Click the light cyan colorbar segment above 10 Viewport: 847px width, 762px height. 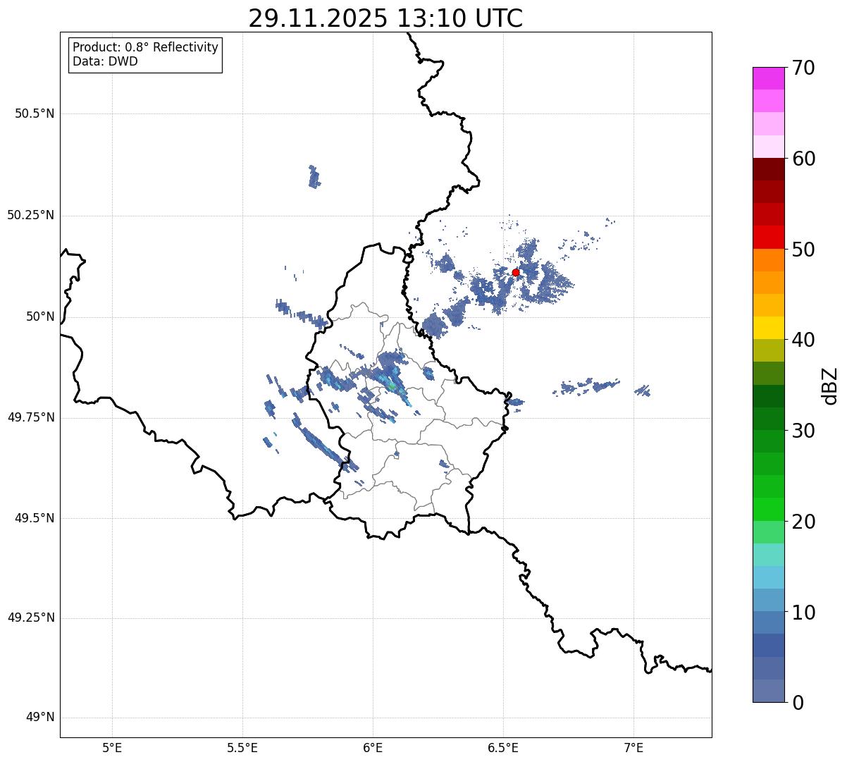pyautogui.click(x=768, y=577)
